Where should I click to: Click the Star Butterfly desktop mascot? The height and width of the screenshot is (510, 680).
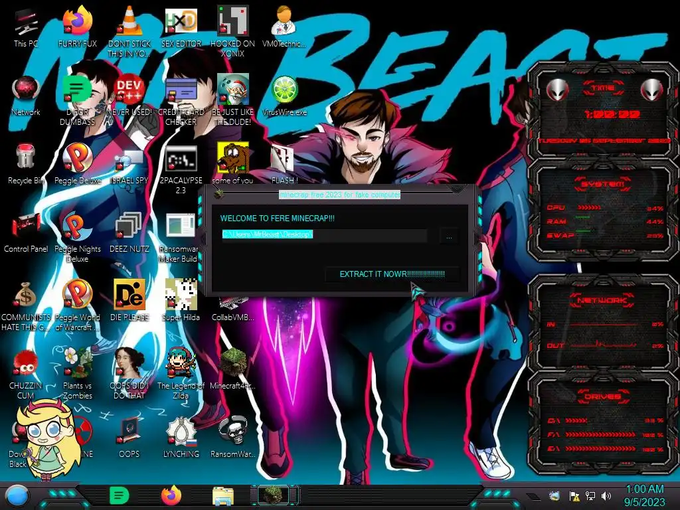click(47, 441)
